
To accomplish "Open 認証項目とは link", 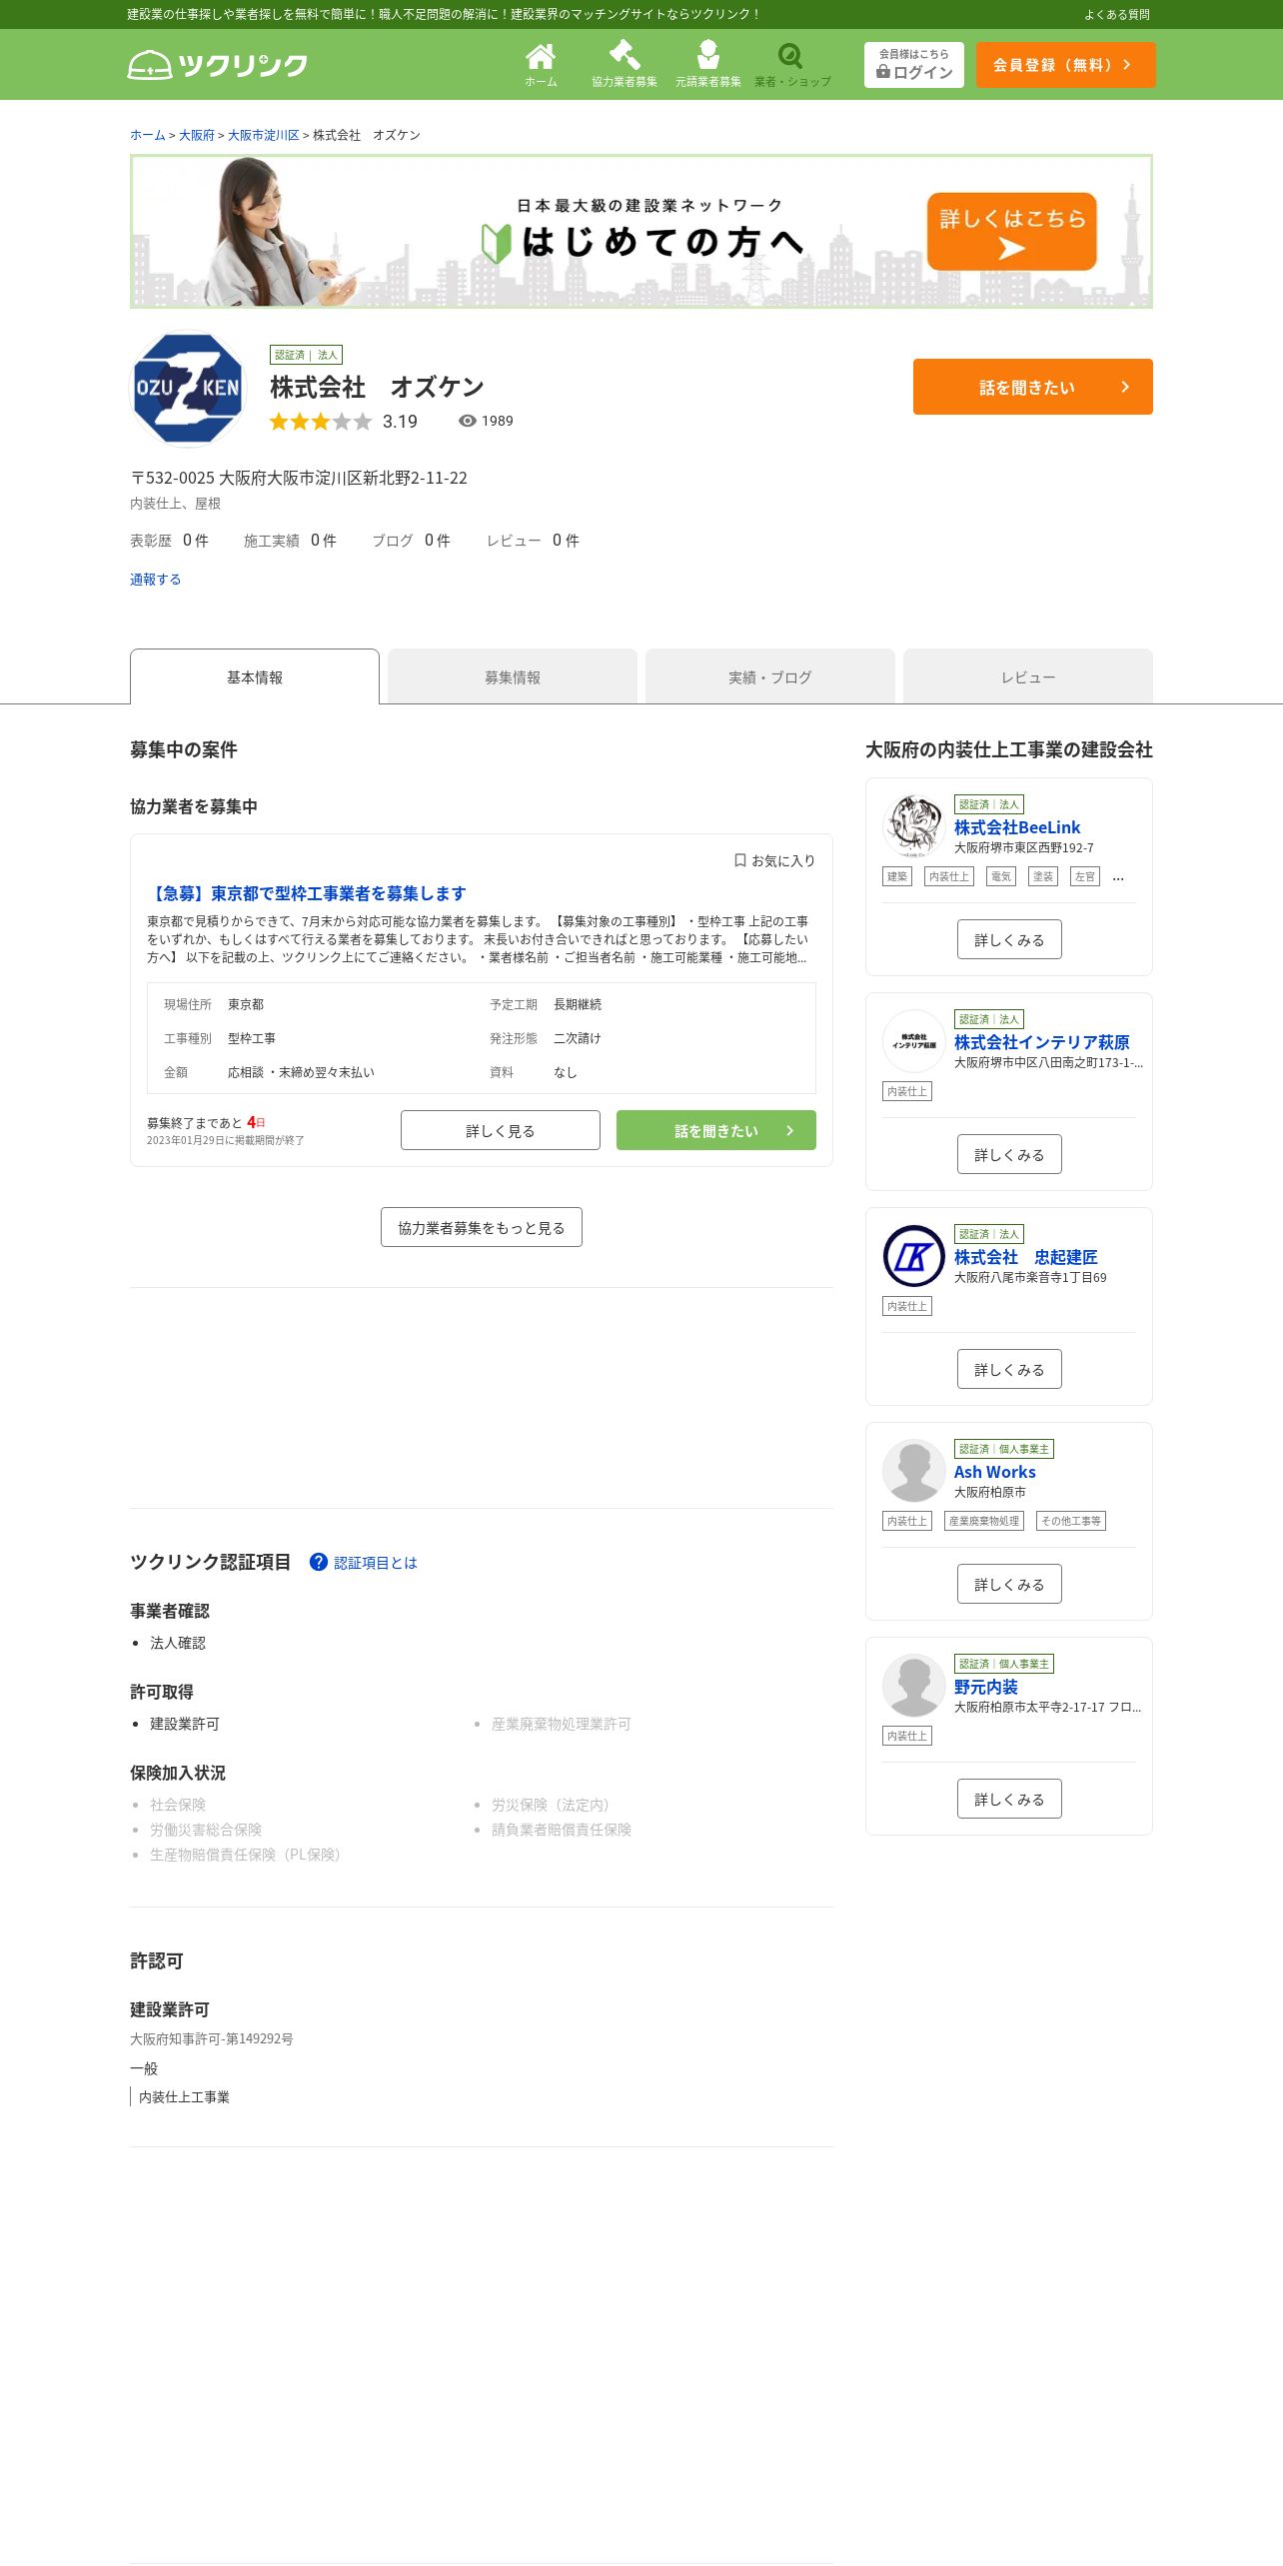I will (x=376, y=1563).
